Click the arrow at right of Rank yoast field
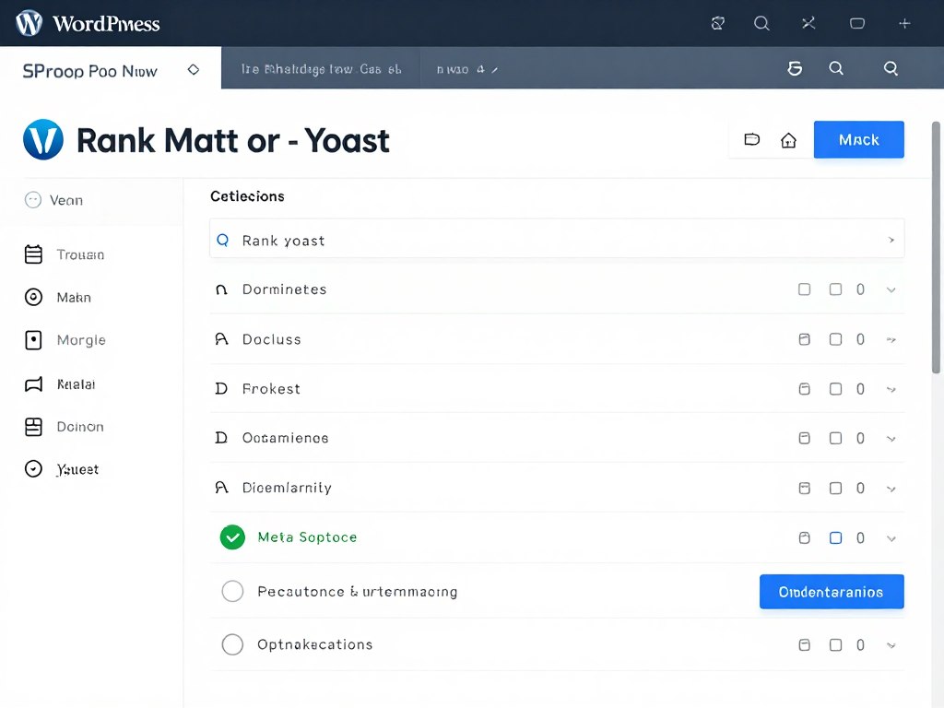Viewport: 944px width, 708px height. (x=891, y=240)
